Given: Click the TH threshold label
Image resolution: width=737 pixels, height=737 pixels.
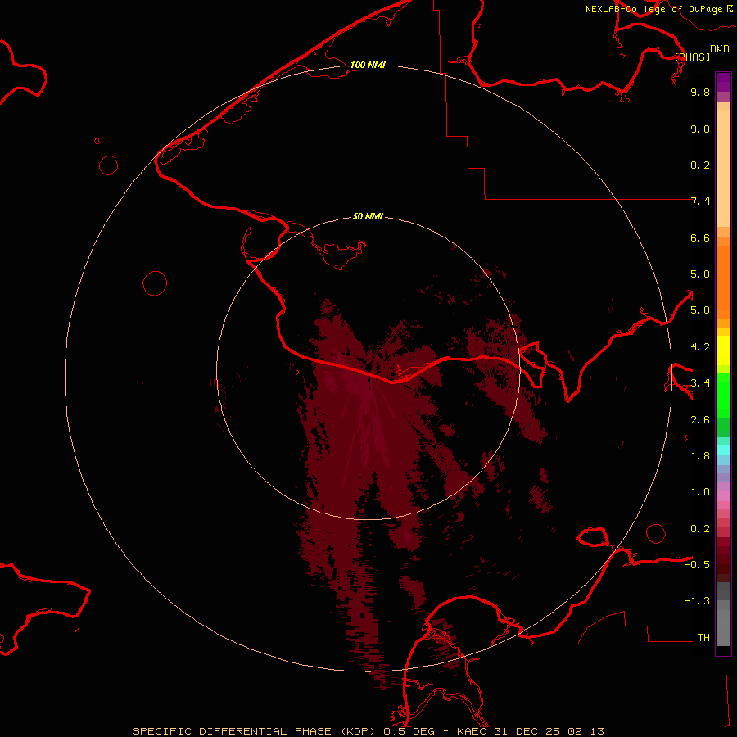Looking at the screenshot, I should coord(703,638).
